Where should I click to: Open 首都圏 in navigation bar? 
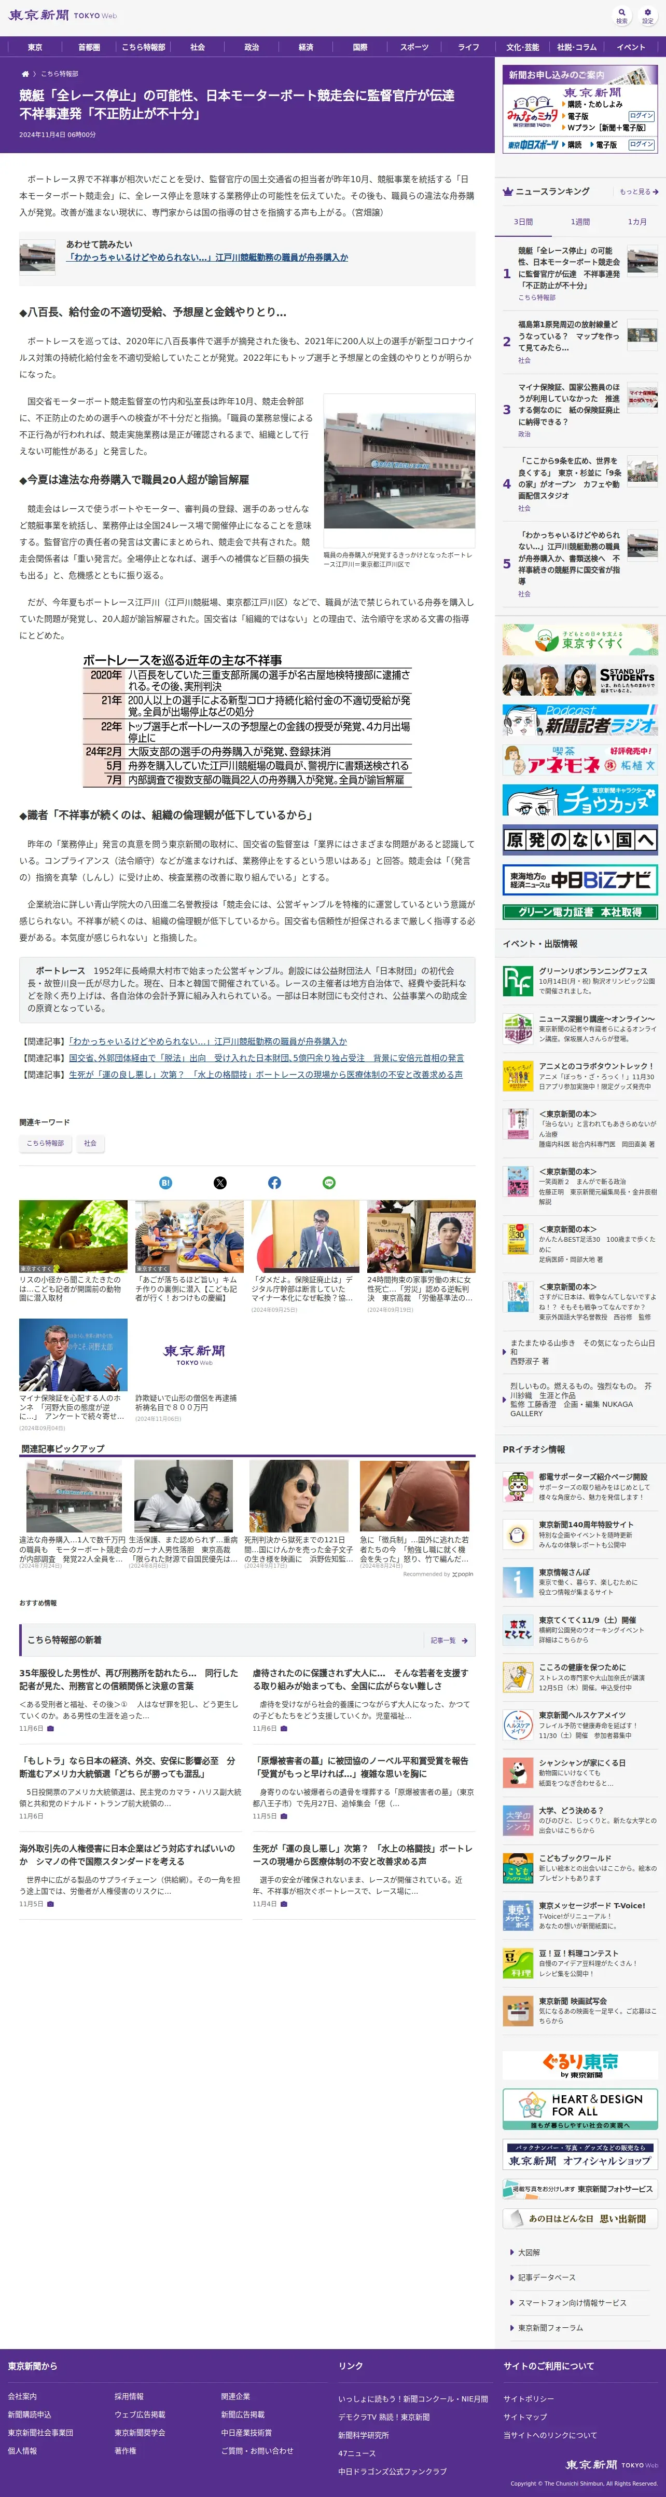[89, 47]
